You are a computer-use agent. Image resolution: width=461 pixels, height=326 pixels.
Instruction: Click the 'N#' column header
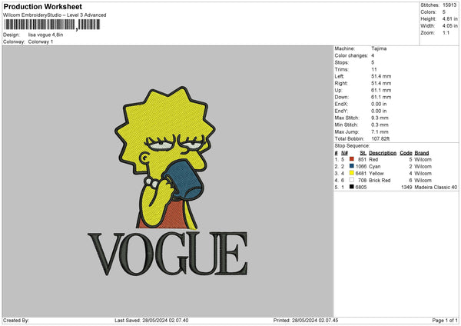click(344, 153)
